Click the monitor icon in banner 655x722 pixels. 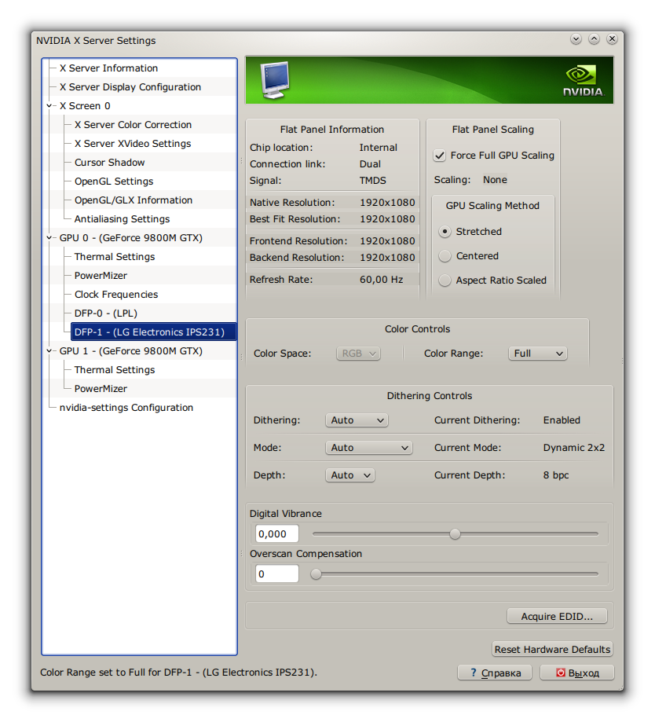click(x=274, y=80)
